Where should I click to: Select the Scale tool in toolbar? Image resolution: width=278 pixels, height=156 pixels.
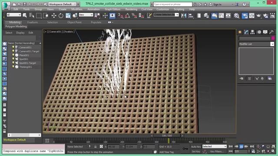(68, 16)
